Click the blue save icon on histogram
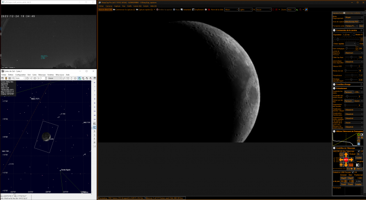 359,144
